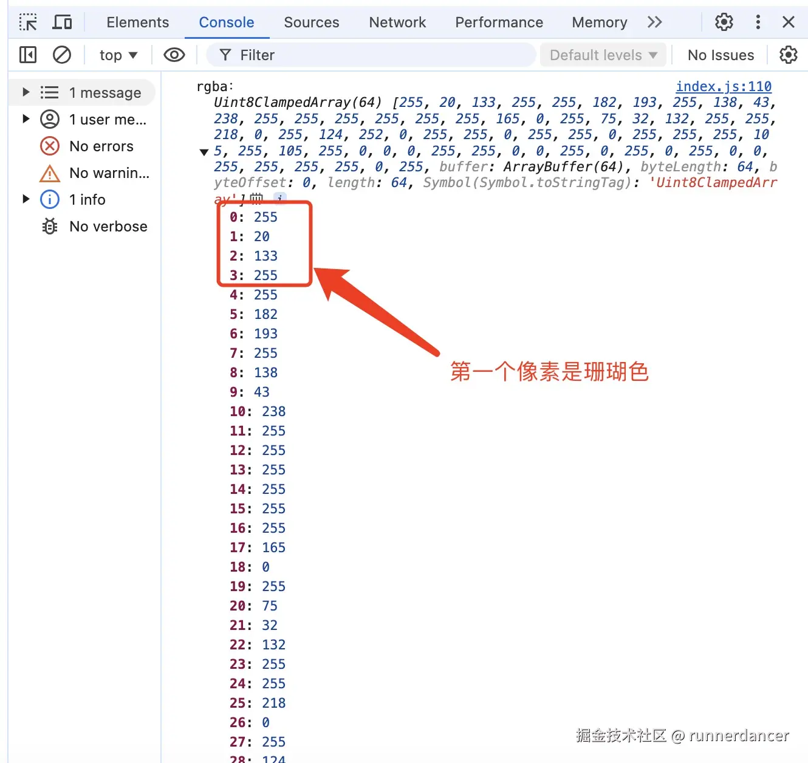Screen dimensions: 808x763
Task: Click the verbose bug icon
Action: 50,227
